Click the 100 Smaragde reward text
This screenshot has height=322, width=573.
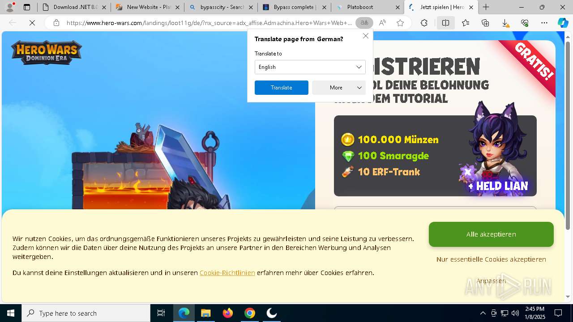coord(393,156)
